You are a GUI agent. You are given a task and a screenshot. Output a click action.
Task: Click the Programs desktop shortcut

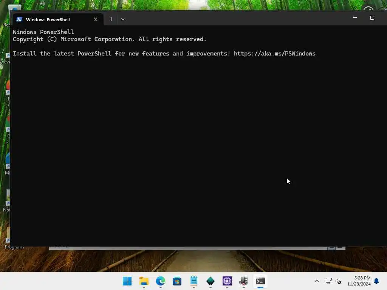tap(14, 247)
